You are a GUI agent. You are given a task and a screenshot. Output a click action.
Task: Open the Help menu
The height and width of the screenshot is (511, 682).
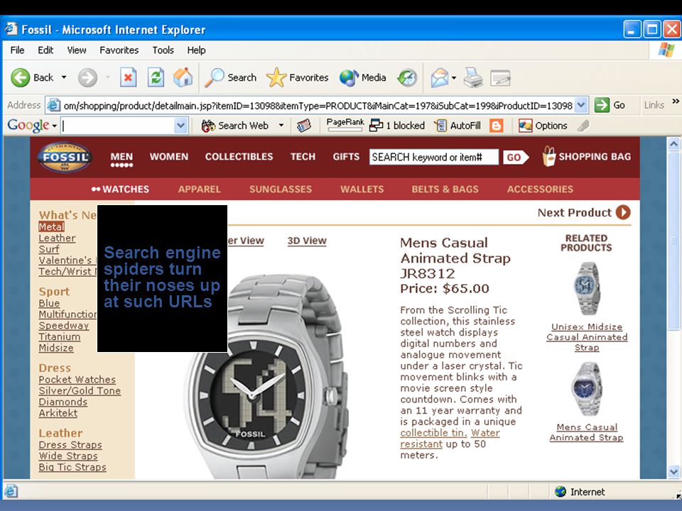pyautogui.click(x=197, y=50)
